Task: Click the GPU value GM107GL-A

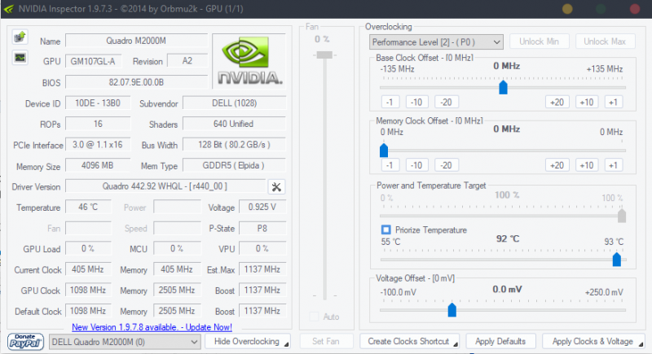Action: click(x=93, y=61)
